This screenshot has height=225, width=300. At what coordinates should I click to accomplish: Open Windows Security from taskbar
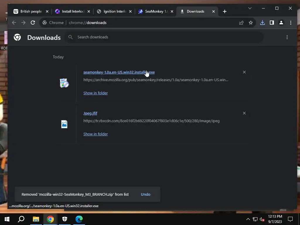click(65, 219)
